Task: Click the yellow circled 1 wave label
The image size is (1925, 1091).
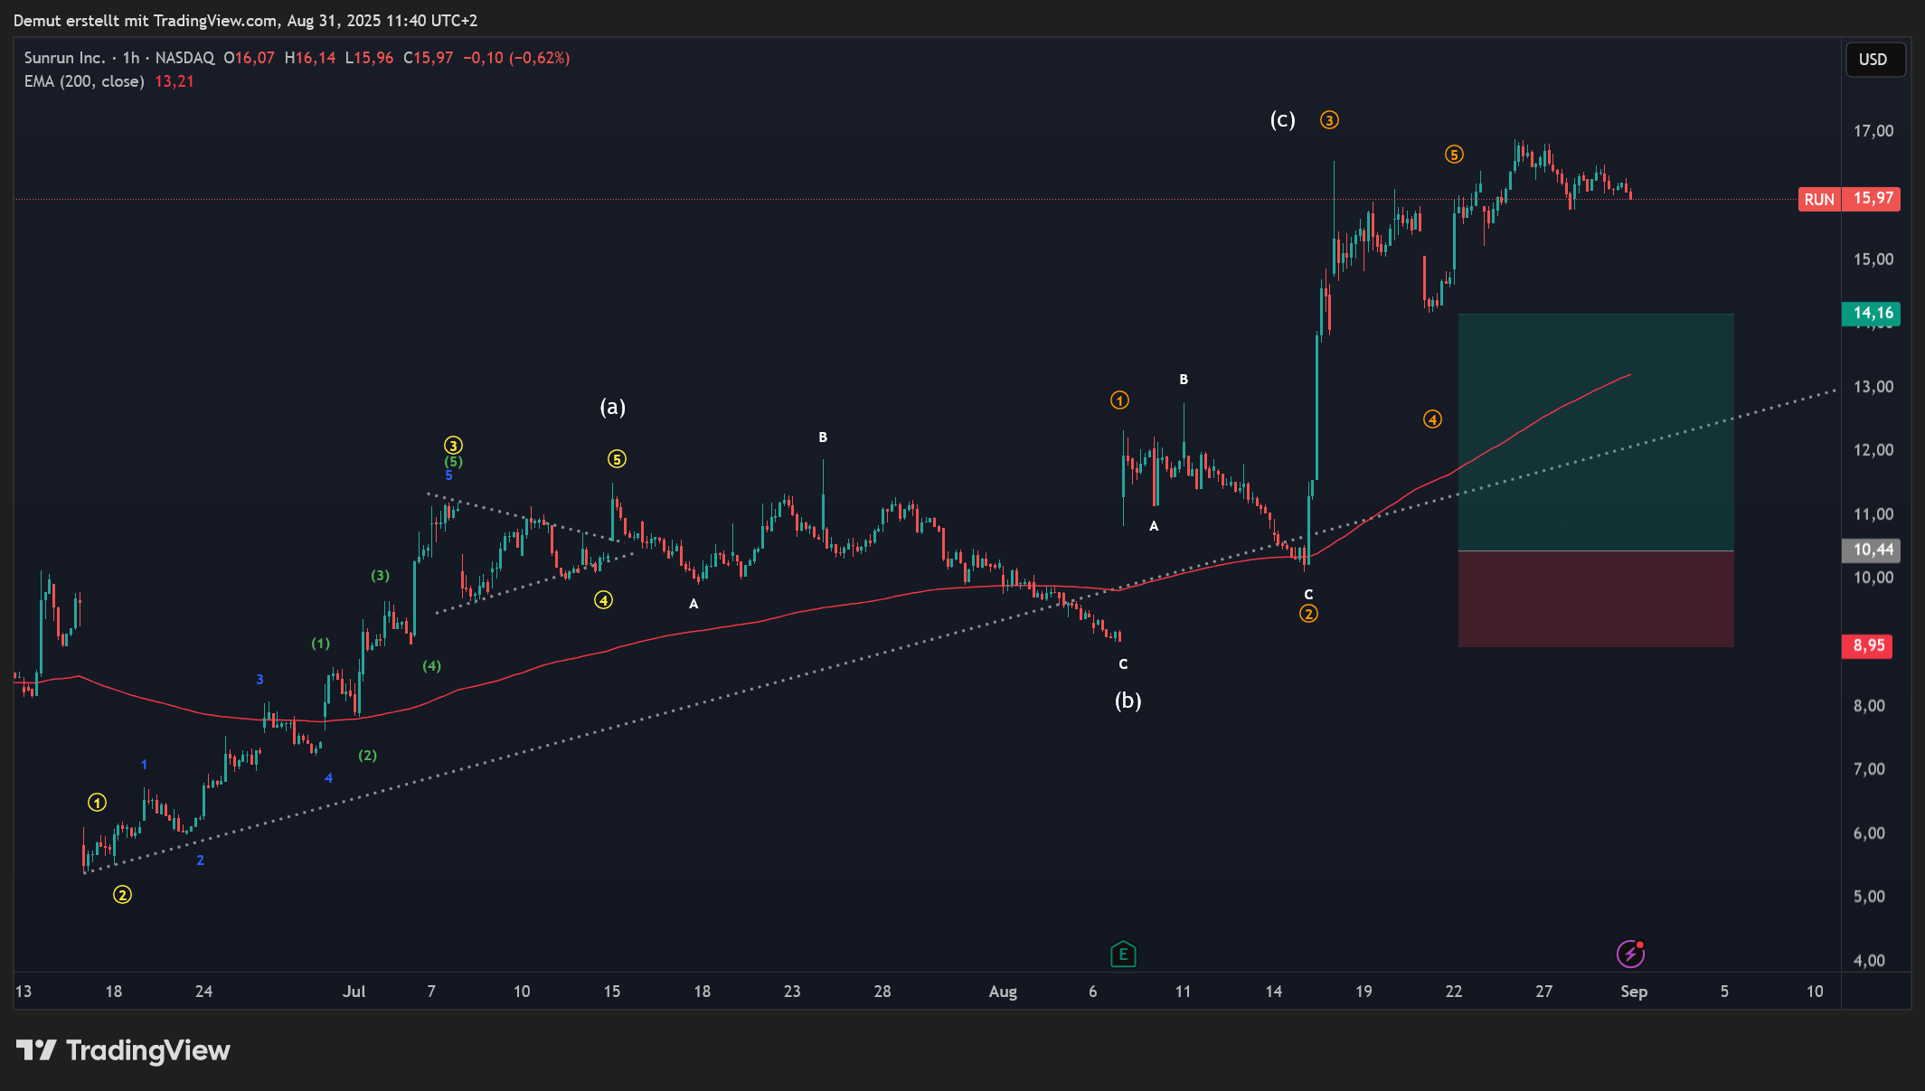Action: (97, 803)
